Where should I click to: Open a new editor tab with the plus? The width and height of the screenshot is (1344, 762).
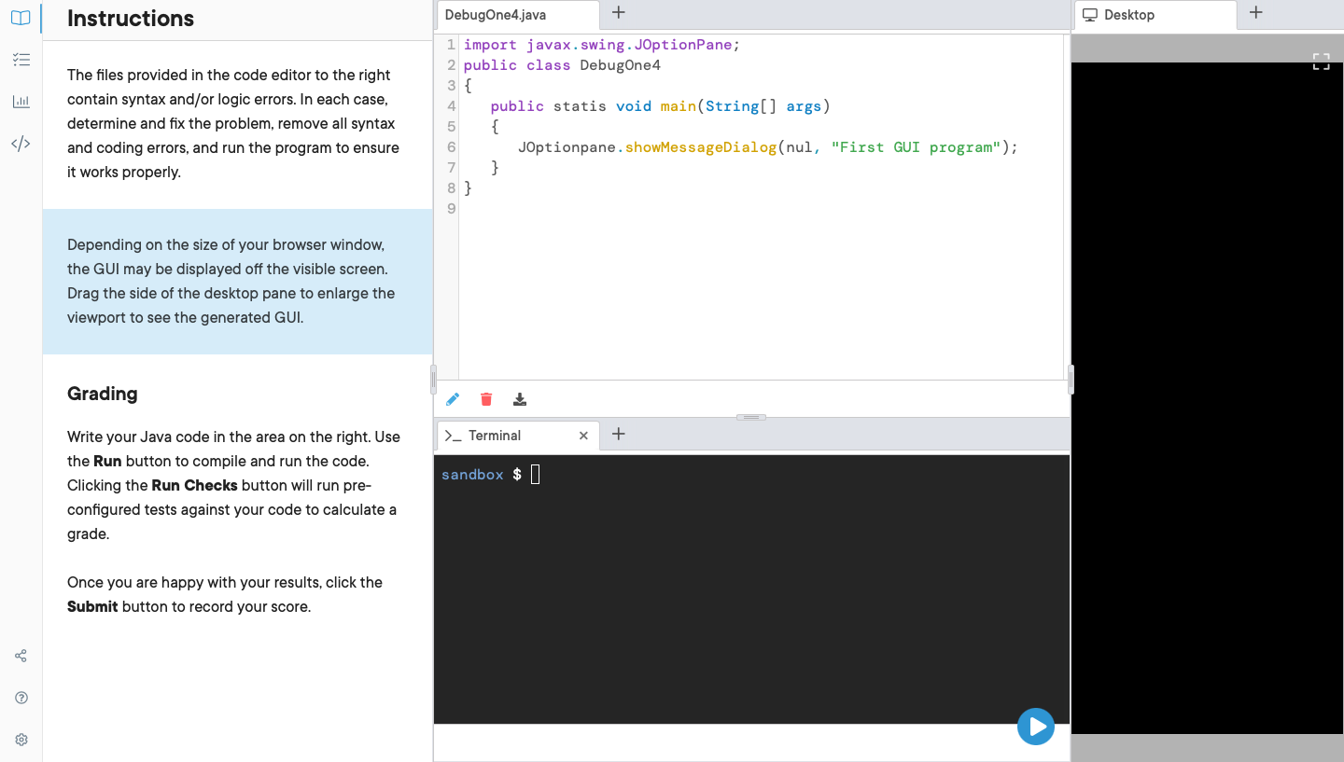618,13
